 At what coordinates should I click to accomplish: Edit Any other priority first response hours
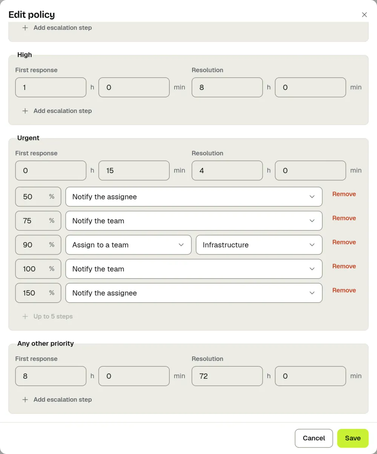[x=51, y=376]
